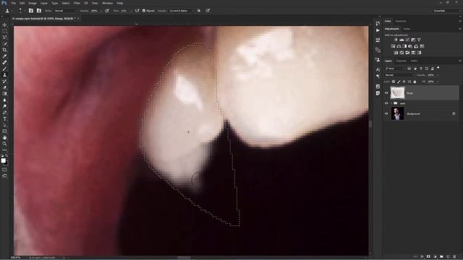Switch to the Swatches tab
Image resolution: width=463 pixels, height=260 pixels.
pos(401,21)
